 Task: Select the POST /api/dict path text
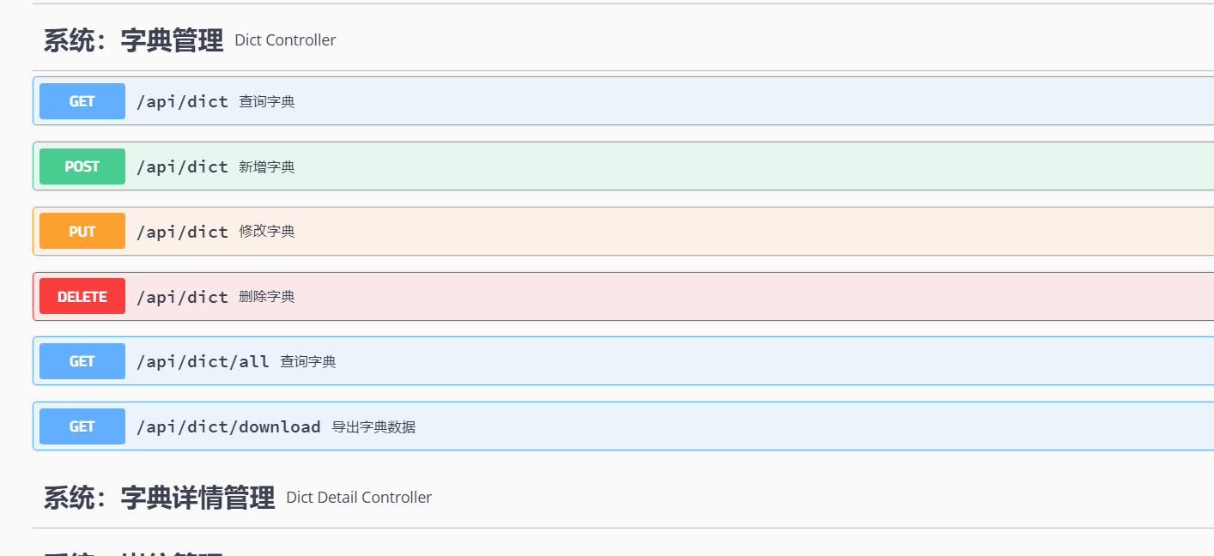tap(182, 166)
